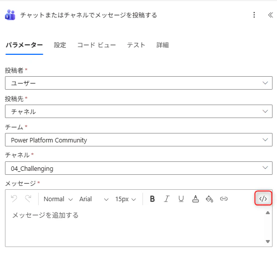Switch to the コード ビュー tab

(96, 45)
